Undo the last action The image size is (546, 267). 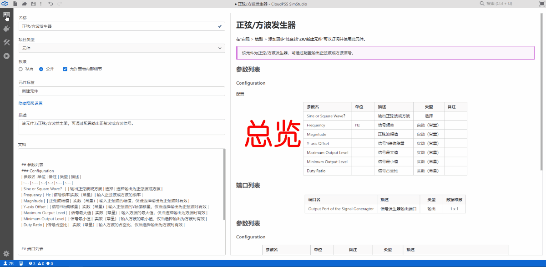(50, 4)
